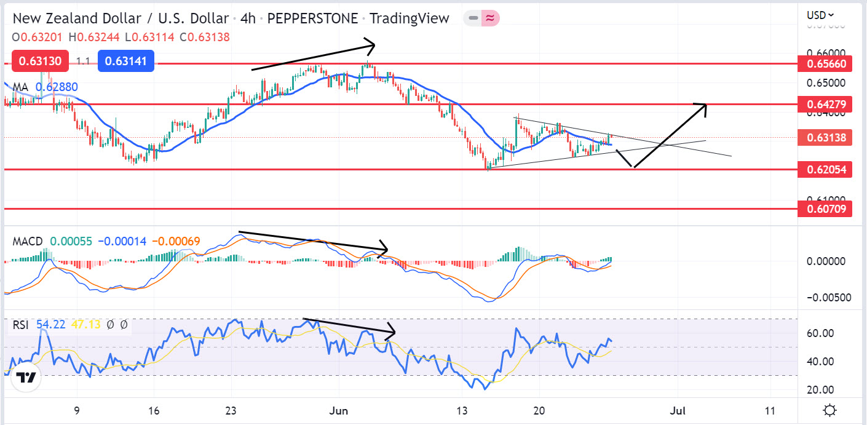This screenshot has width=867, height=425.
Task: Select arrow drawing above June price peak
Action: [x=314, y=57]
